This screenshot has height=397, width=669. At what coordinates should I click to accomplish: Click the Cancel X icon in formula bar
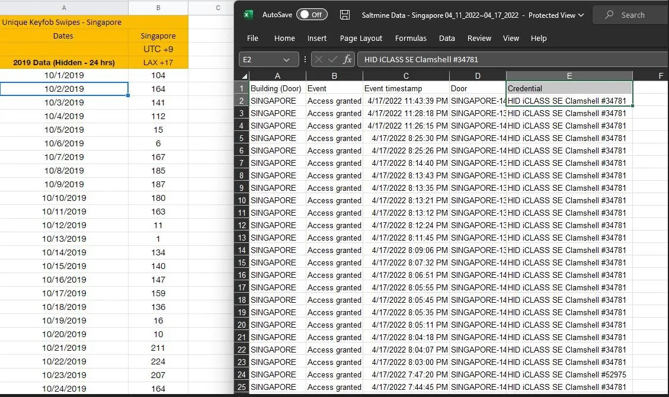(318, 59)
